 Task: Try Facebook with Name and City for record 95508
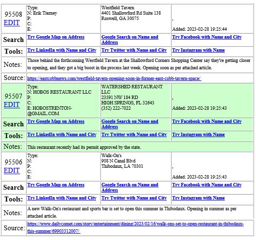(x=207, y=37)
